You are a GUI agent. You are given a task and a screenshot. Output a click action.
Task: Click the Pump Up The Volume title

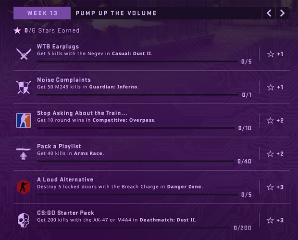tap(116, 13)
